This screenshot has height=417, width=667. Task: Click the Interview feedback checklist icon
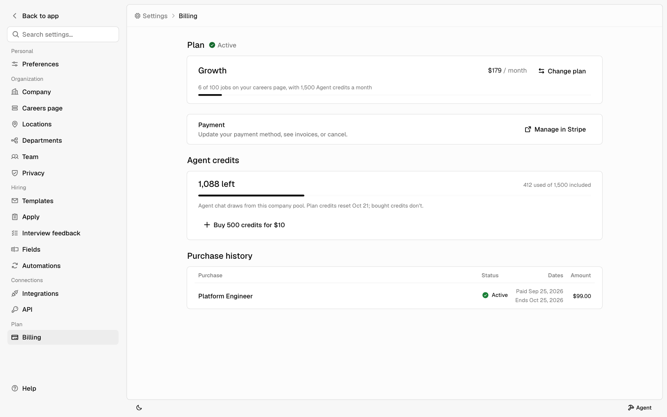coord(15,233)
